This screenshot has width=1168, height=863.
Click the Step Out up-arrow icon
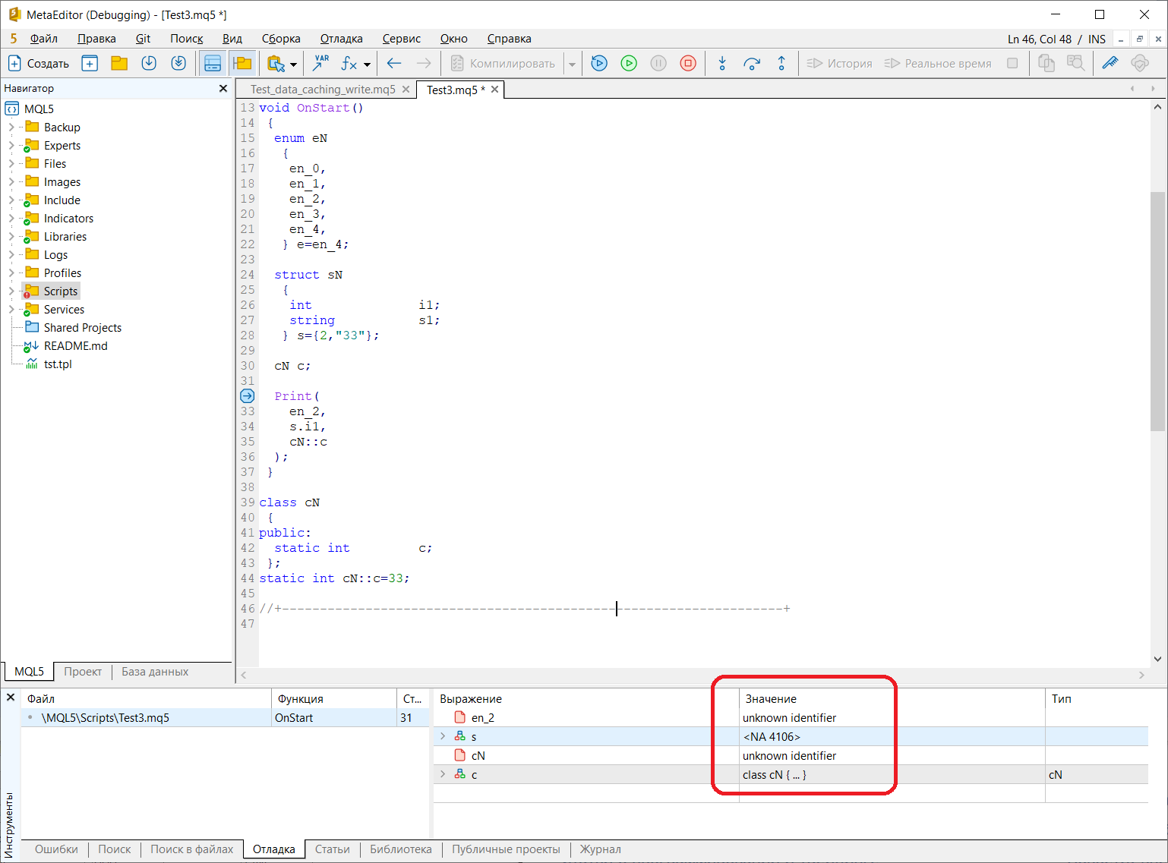click(781, 64)
